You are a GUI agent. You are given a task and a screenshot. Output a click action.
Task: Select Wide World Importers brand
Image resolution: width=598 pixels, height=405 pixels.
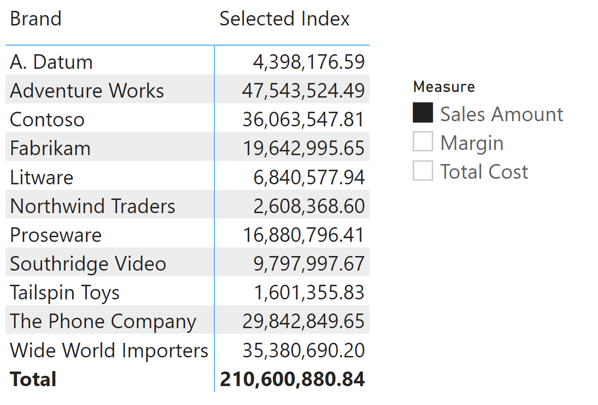point(109,350)
